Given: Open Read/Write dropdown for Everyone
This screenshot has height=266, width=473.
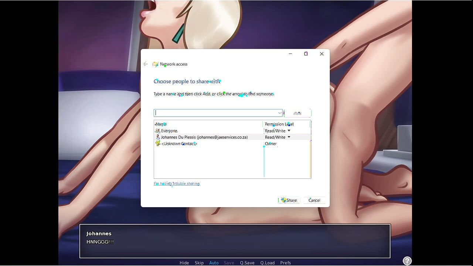Looking at the screenshot, I should click(x=289, y=131).
